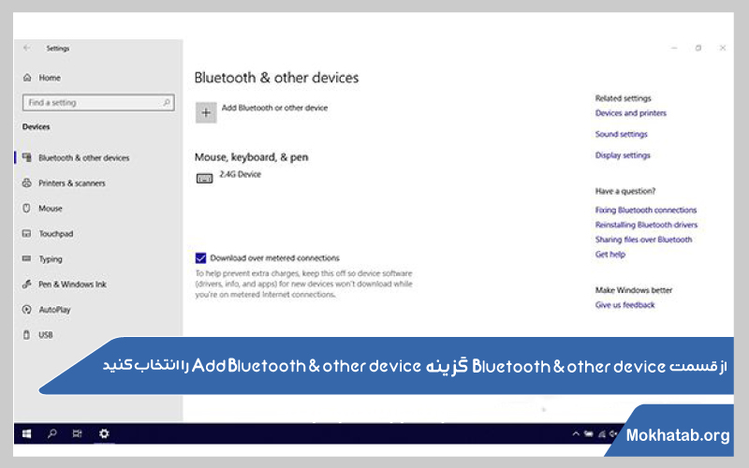Viewport: 749px width, 468px height.
Task: Focus the Find a setting search box
Action: point(98,103)
